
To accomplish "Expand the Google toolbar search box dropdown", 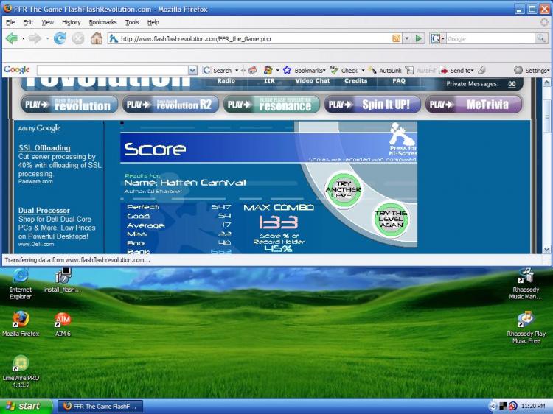I will point(192,70).
